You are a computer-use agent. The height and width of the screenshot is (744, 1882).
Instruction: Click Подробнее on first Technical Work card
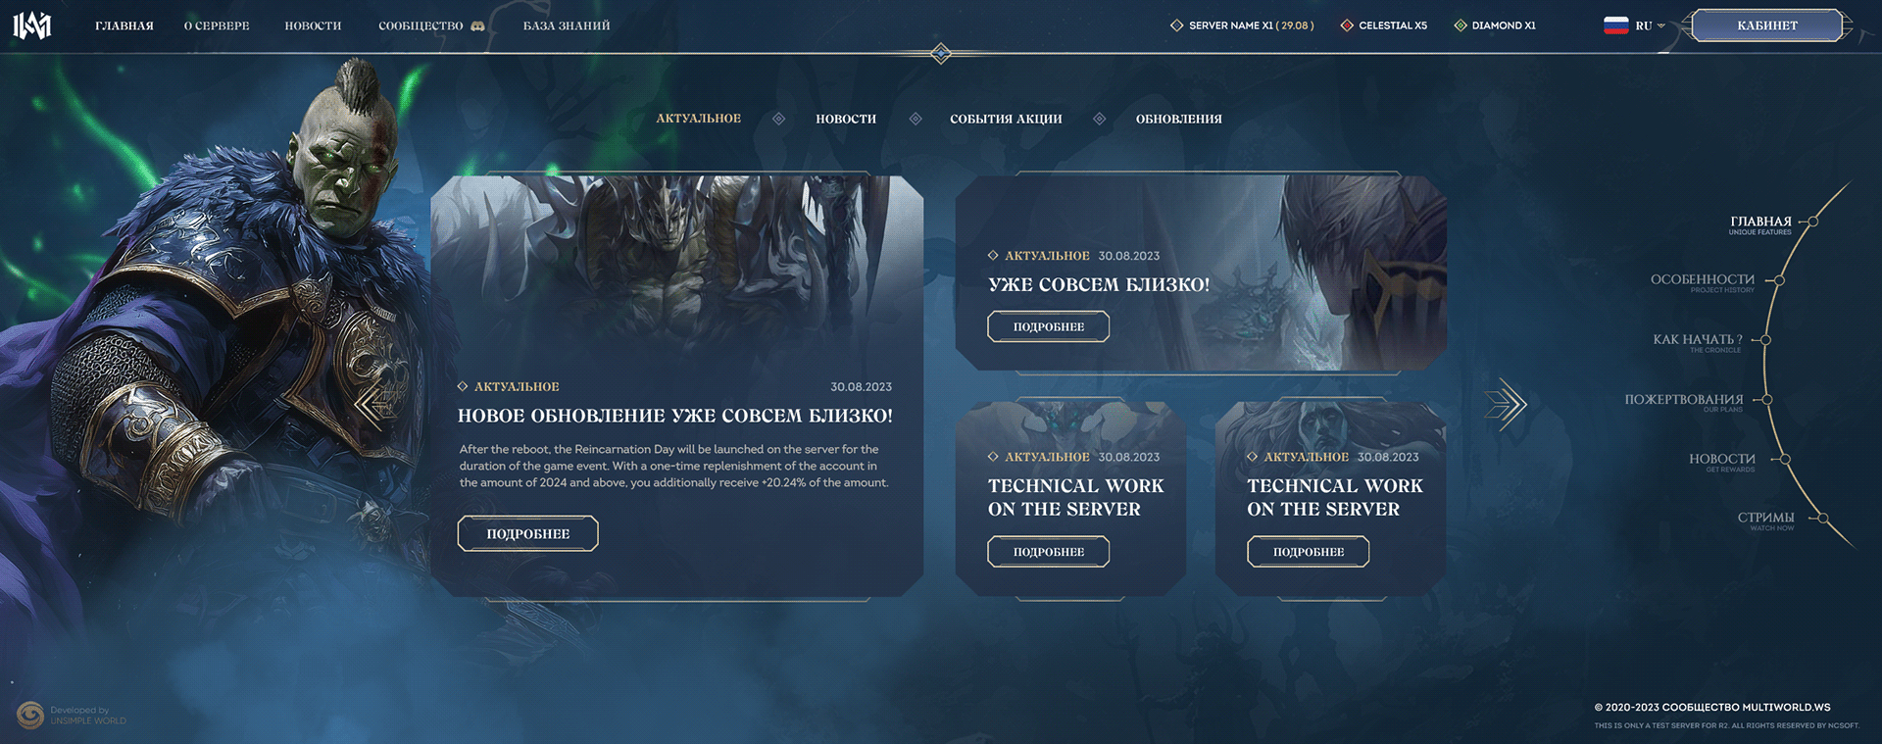coord(1048,552)
